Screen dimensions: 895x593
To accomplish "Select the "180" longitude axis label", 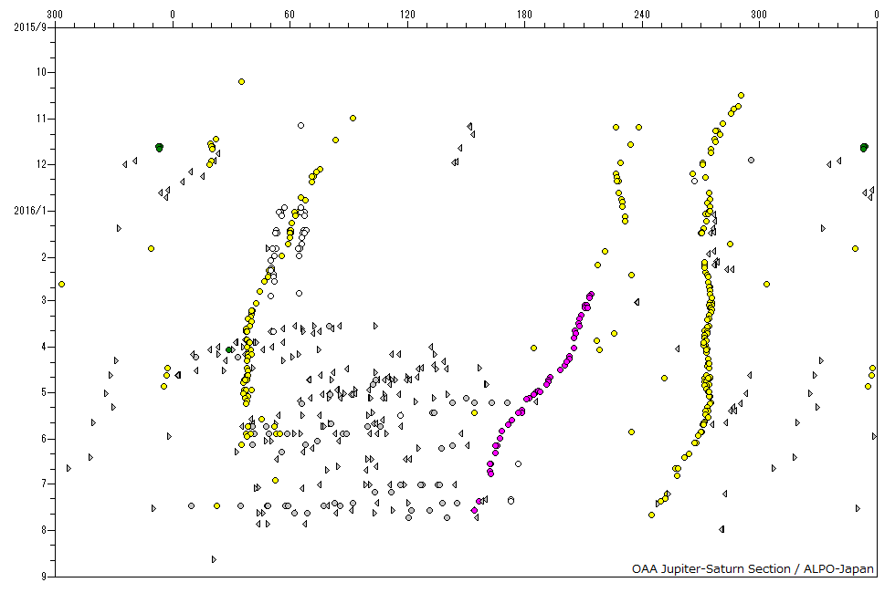I will coord(524,15).
